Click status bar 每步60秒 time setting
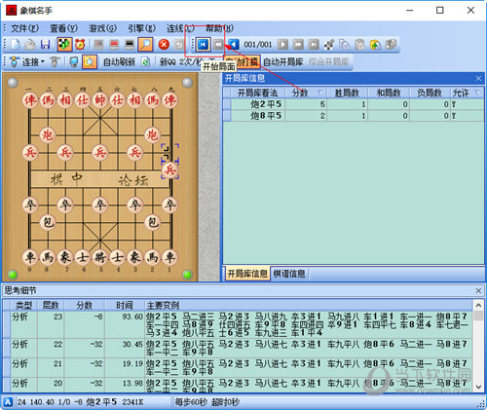This screenshot has width=487, height=410. [x=191, y=402]
